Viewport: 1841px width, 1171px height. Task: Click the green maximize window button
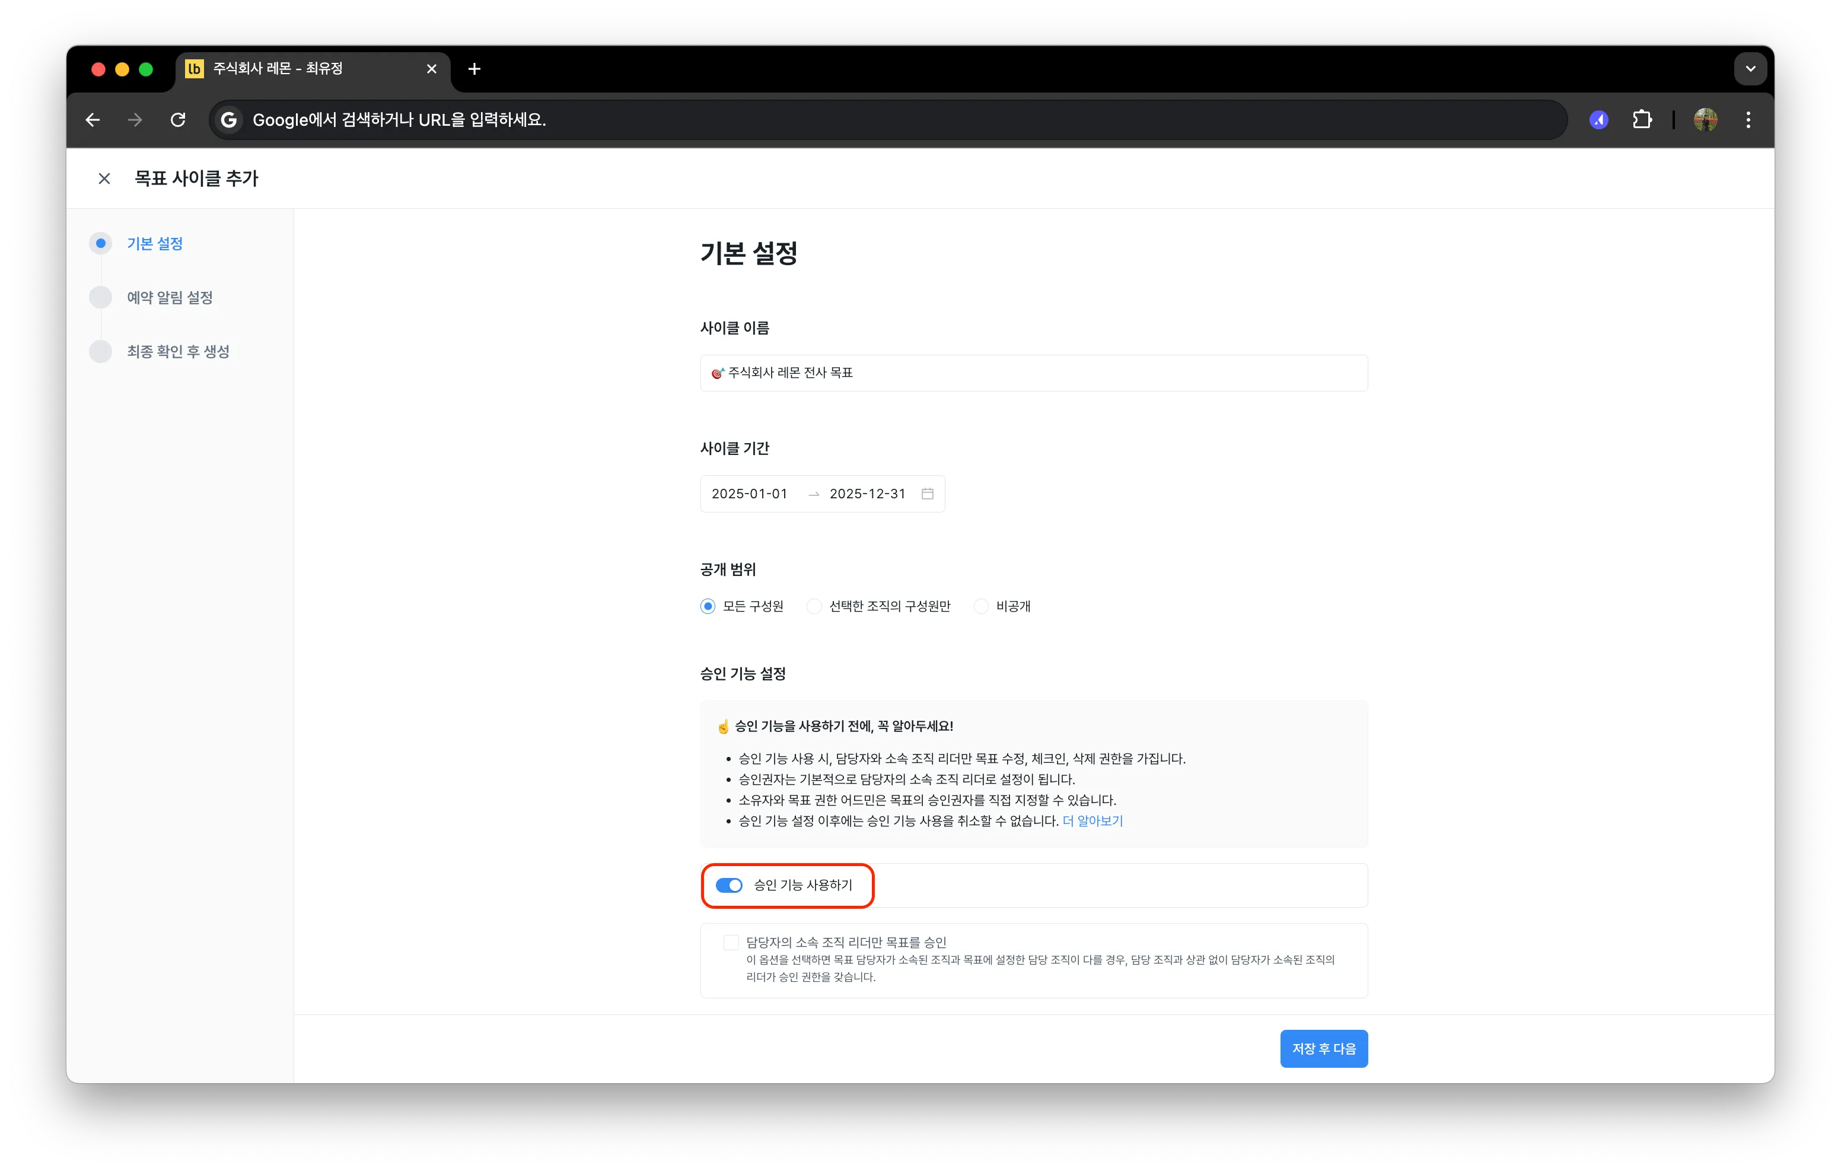coord(146,69)
